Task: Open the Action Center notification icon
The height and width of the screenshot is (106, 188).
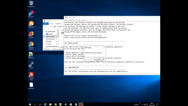Action: coord(157,104)
